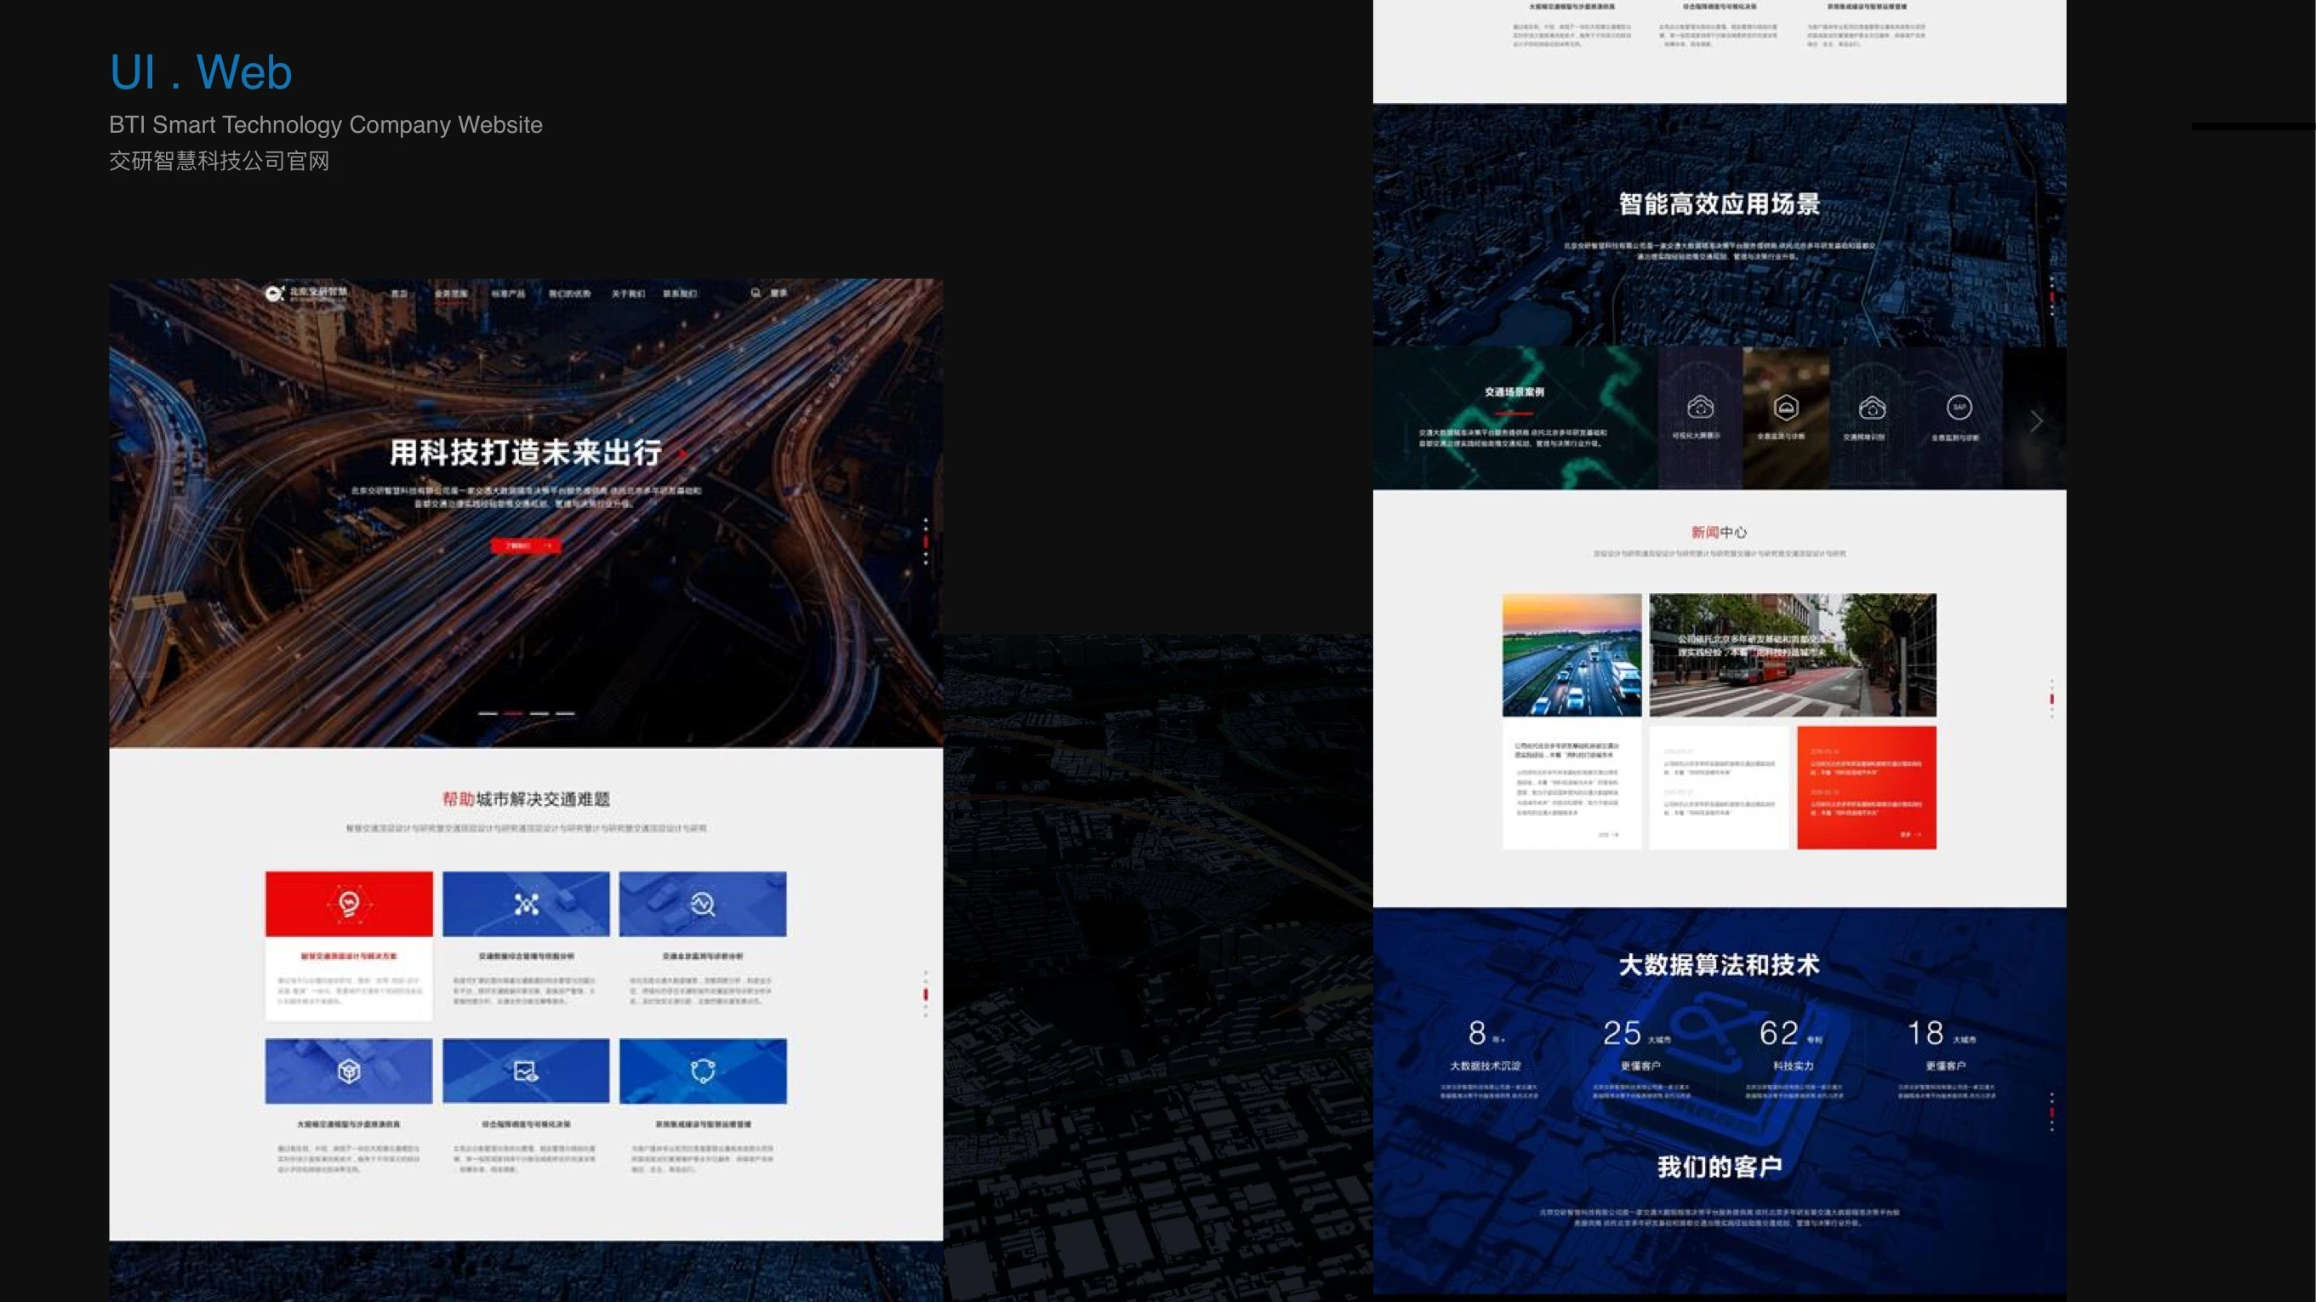Select the first hero slide indicator dash

click(488, 713)
